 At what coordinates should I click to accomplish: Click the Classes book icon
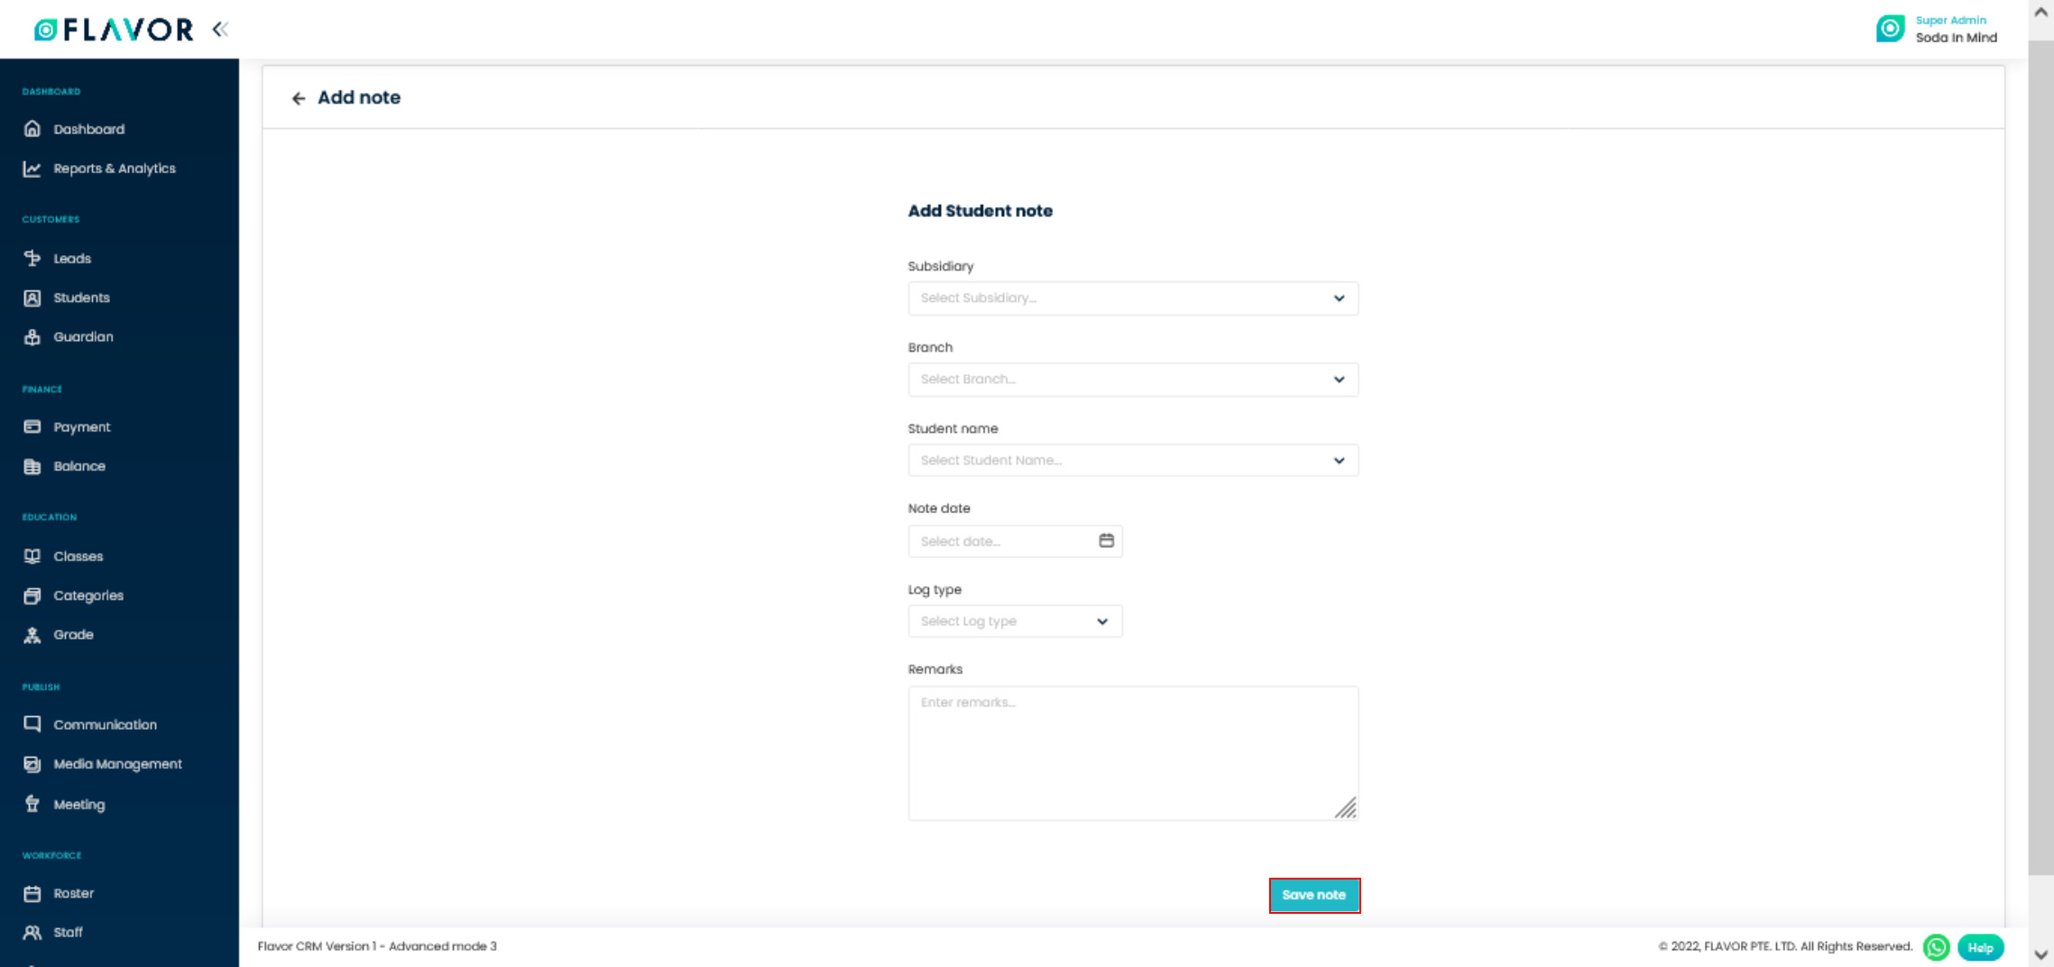click(32, 556)
